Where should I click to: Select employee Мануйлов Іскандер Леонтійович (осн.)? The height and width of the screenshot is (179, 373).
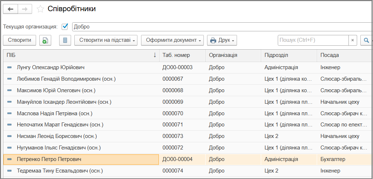point(64,102)
